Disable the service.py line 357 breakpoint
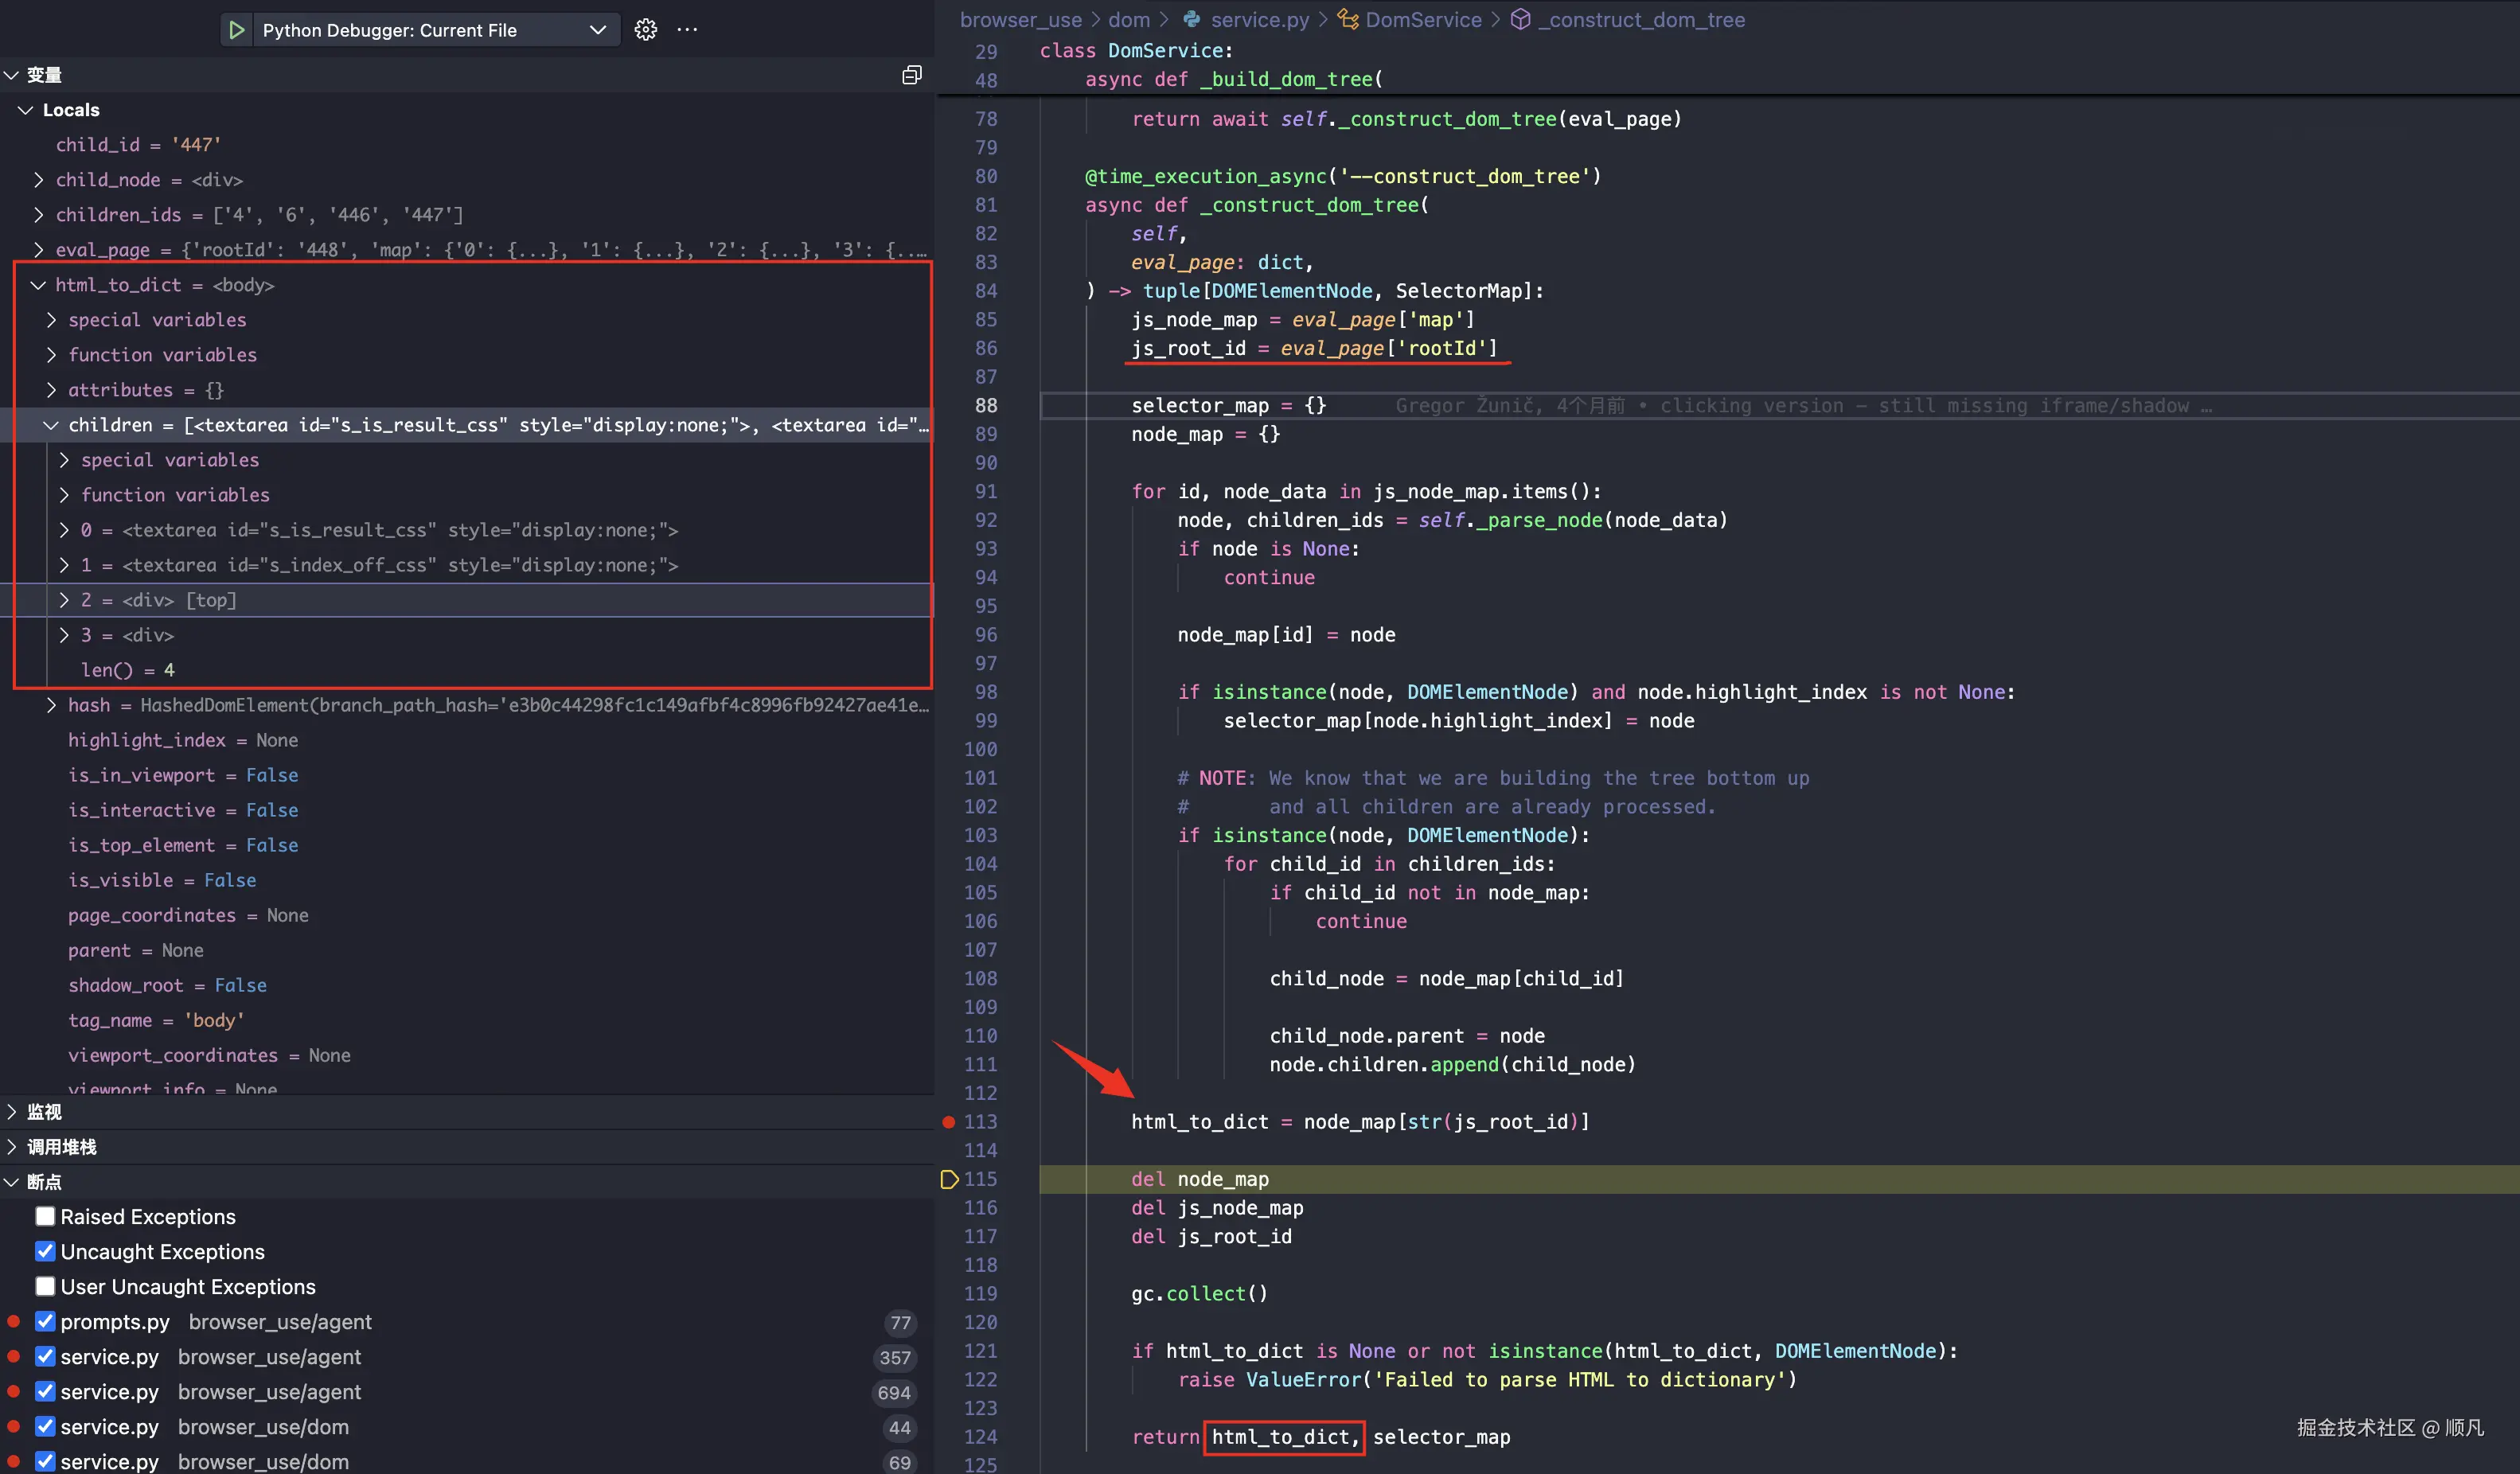This screenshot has height=1474, width=2520. coord(45,1357)
